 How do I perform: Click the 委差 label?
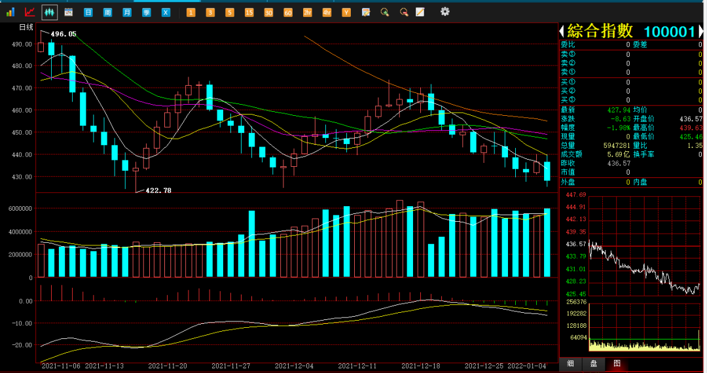point(640,44)
